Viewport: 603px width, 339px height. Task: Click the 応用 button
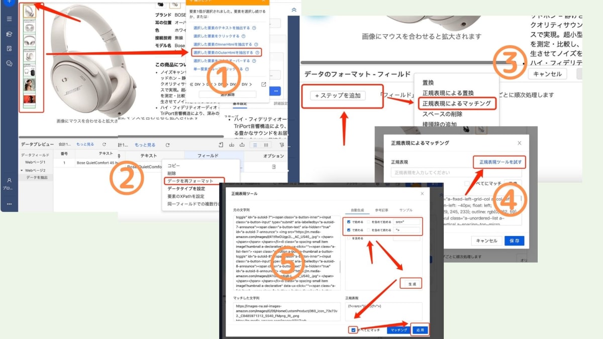click(421, 330)
